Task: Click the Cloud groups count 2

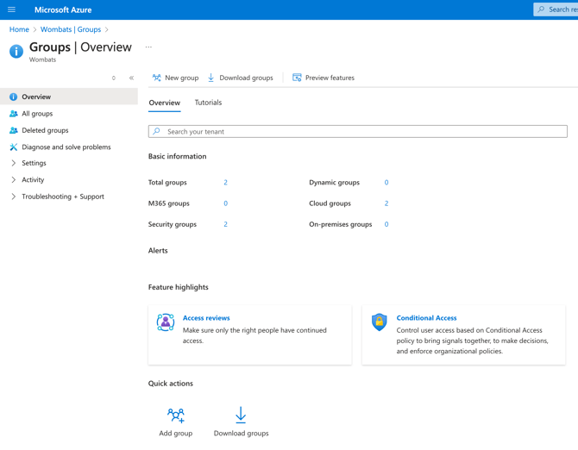Action: click(386, 203)
